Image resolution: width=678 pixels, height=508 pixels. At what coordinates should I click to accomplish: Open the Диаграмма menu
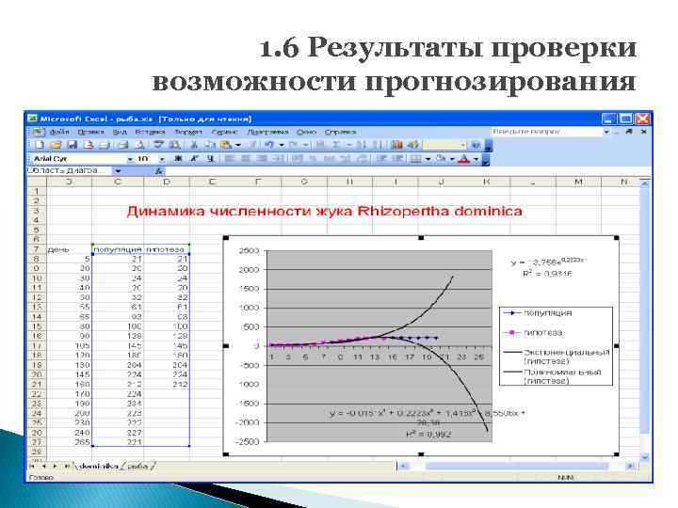(267, 132)
